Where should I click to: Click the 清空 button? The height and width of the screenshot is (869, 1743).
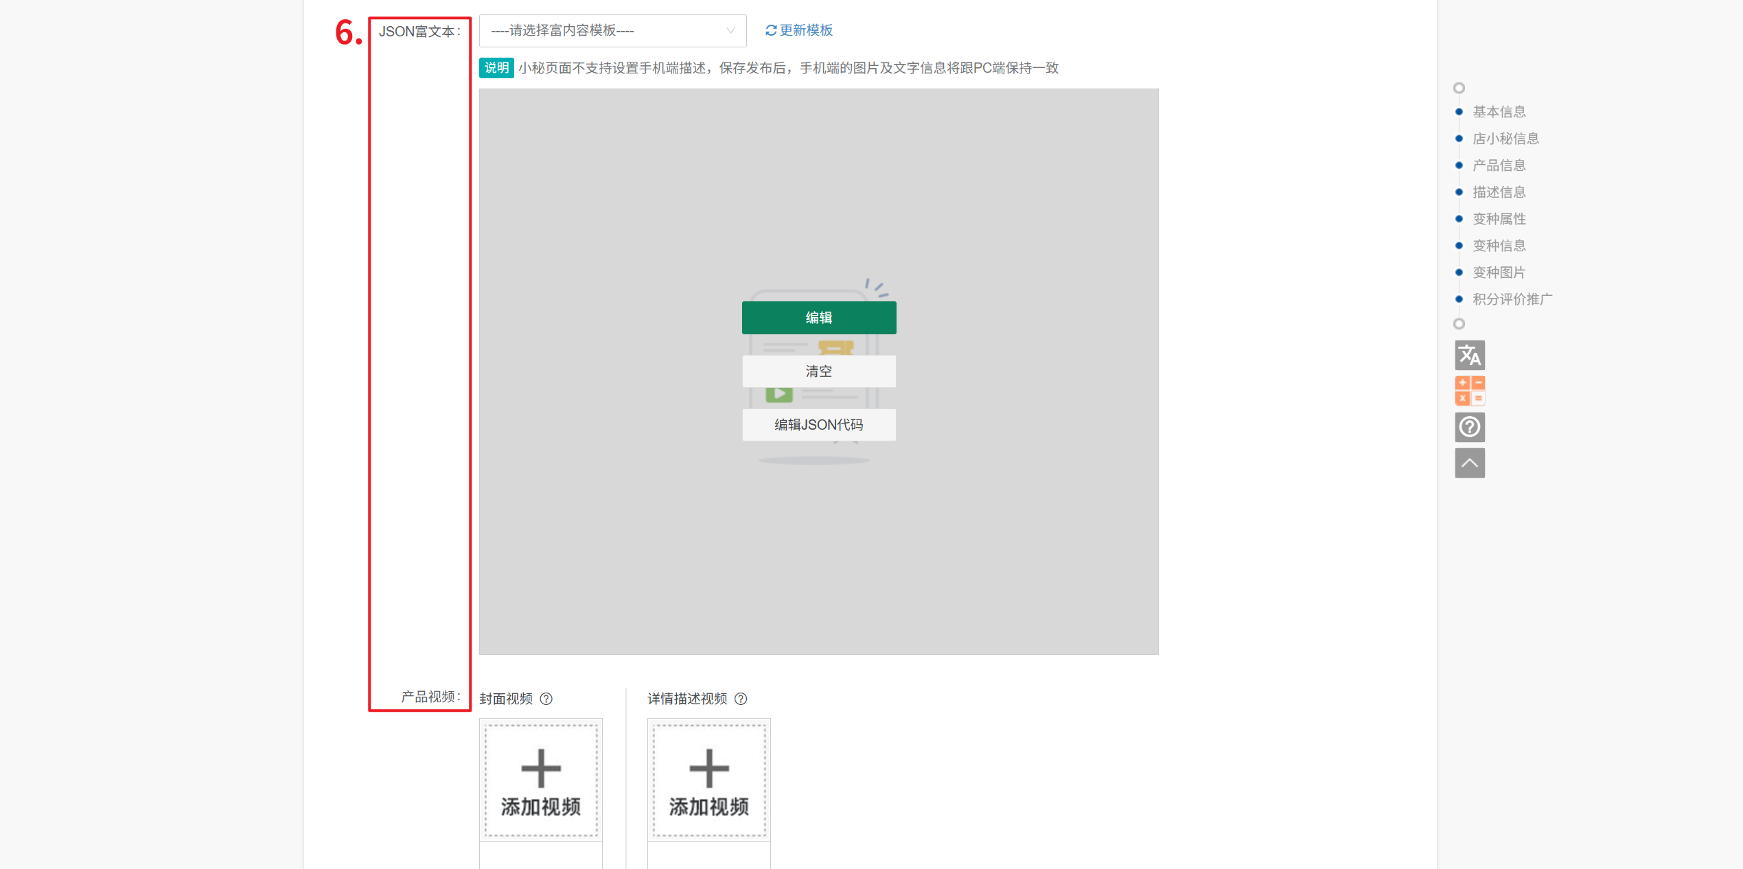(818, 371)
